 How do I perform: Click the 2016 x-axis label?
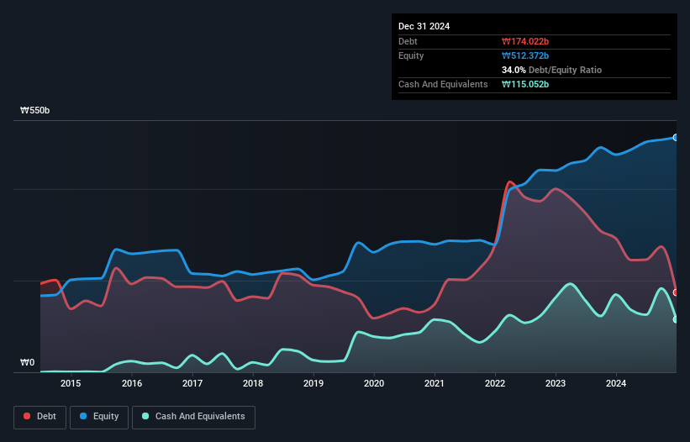pos(132,383)
